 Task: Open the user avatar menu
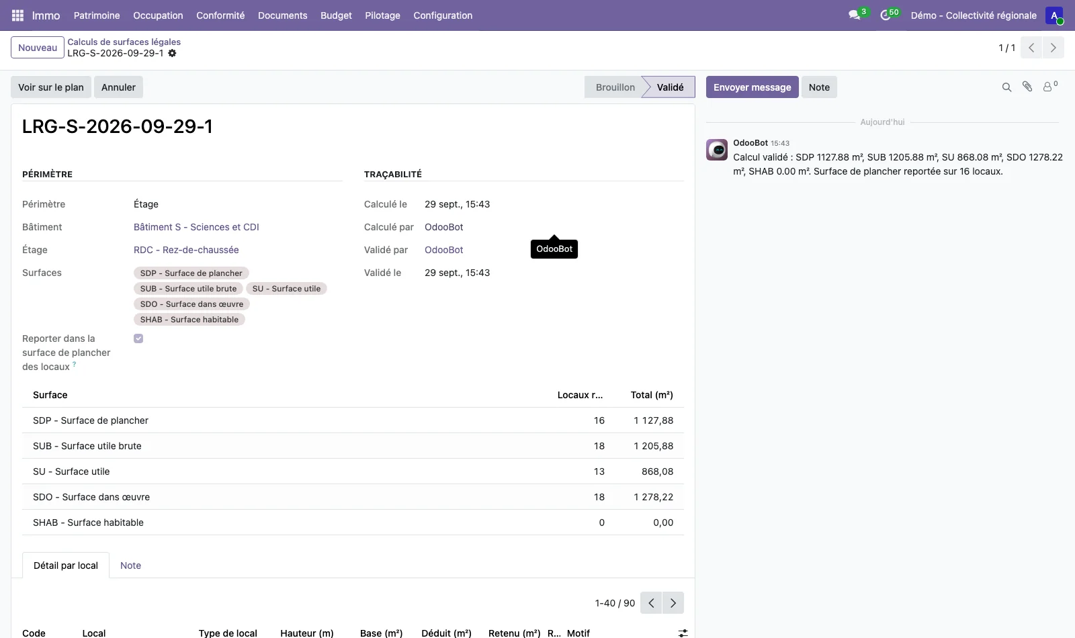pyautogui.click(x=1054, y=15)
